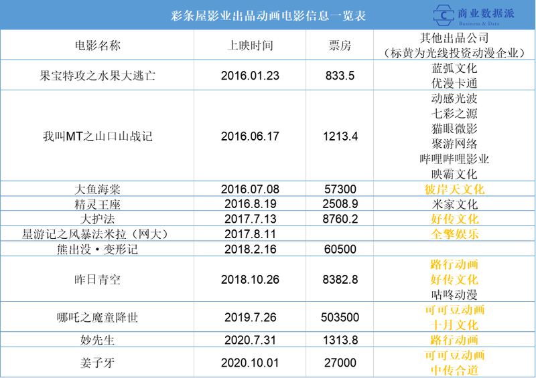Click the movie name 大护法
Viewport: 536px width, 378px height.
point(97,219)
